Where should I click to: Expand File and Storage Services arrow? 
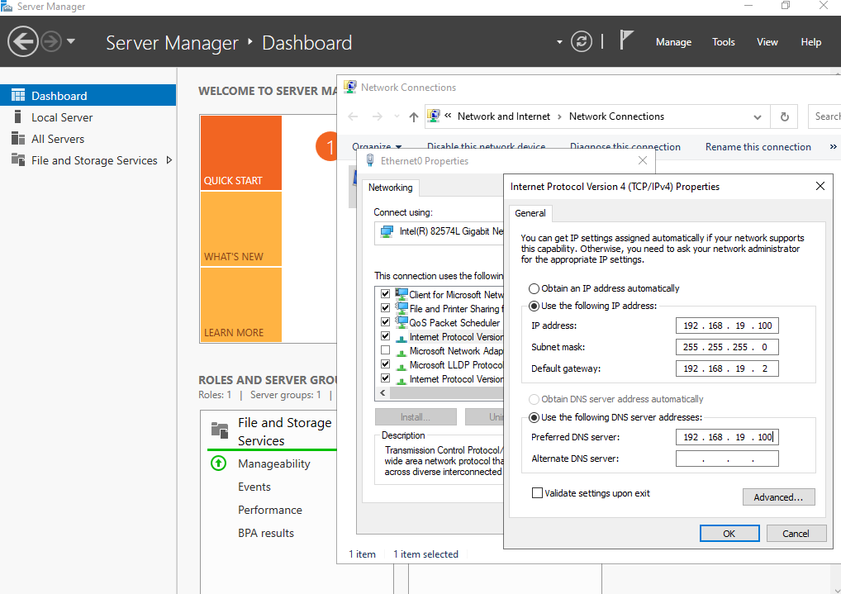point(169,160)
